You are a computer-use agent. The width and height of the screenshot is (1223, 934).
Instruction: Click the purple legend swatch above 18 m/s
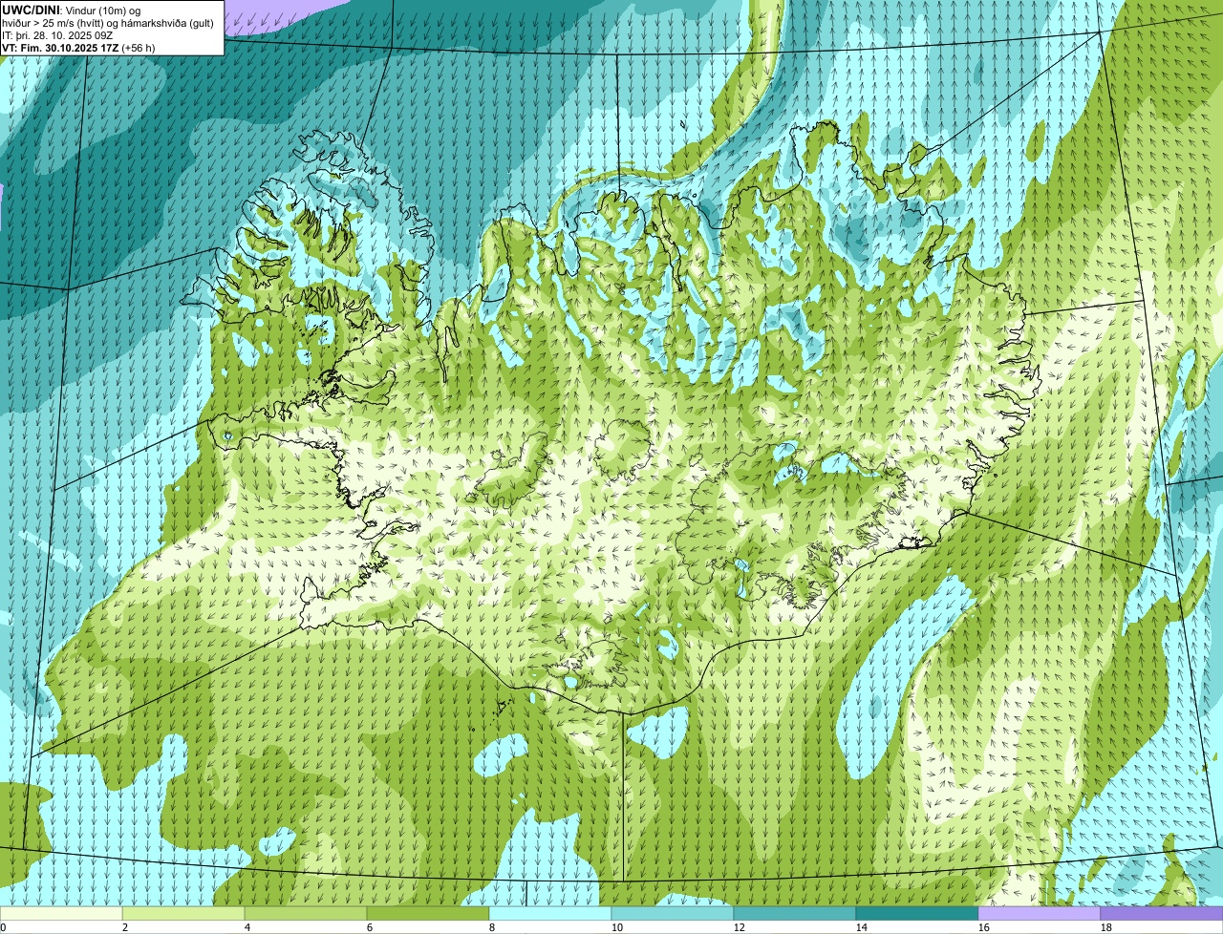[1162, 914]
